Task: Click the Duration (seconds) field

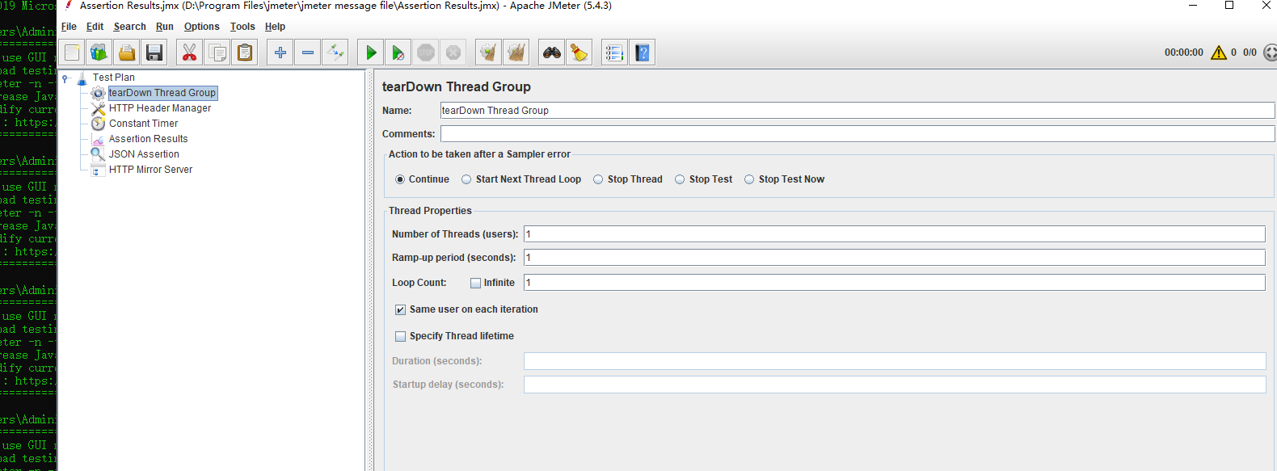Action: pyautogui.click(x=894, y=361)
